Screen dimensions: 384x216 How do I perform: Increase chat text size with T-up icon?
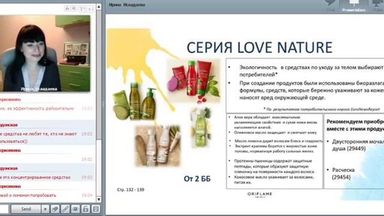tap(82, 9)
